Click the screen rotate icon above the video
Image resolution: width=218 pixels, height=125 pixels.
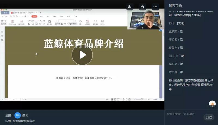[143, 7]
